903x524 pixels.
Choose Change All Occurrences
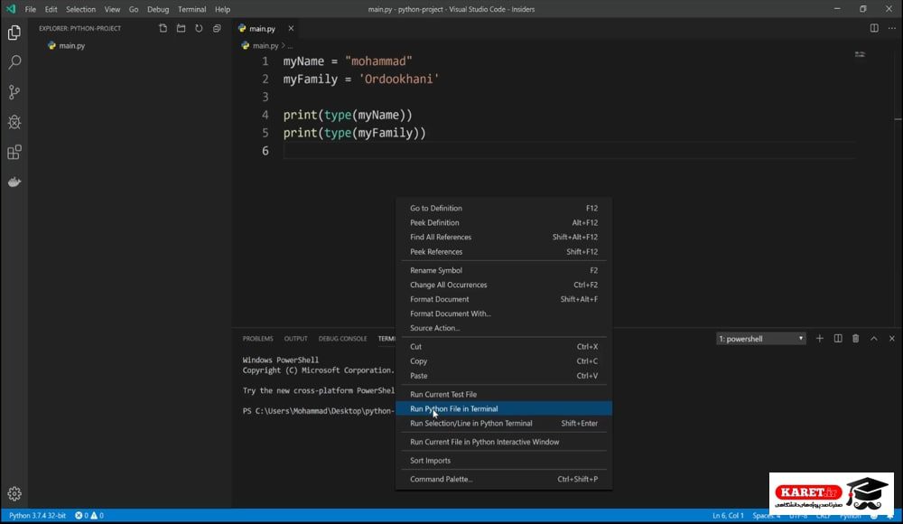pos(503,285)
